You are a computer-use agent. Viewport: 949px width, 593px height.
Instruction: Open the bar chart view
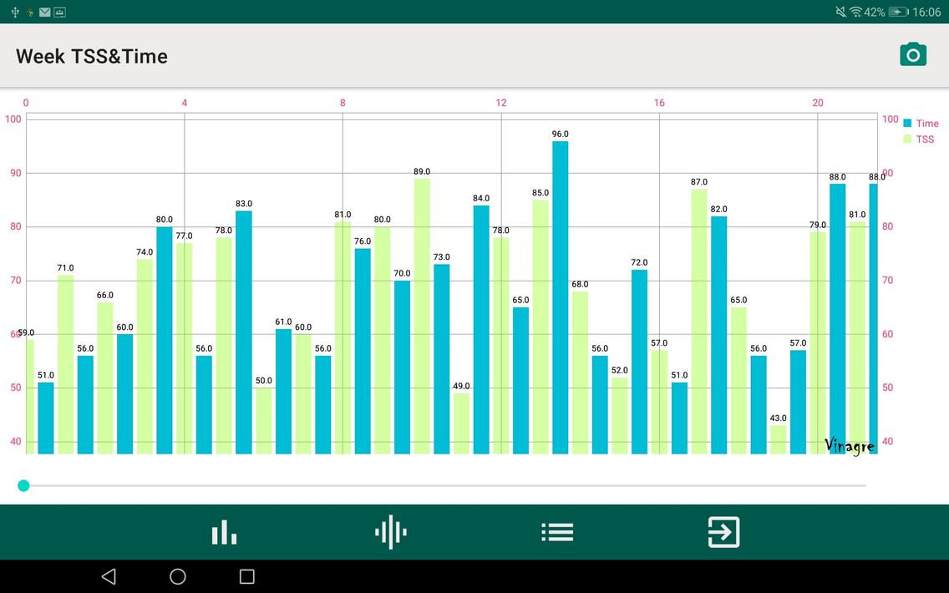[x=224, y=532]
